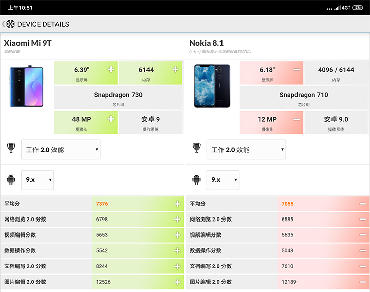Viewport: 370px width, 292px height.
Task: Tap the plus icon in the 7376 average row
Action: click(177, 204)
